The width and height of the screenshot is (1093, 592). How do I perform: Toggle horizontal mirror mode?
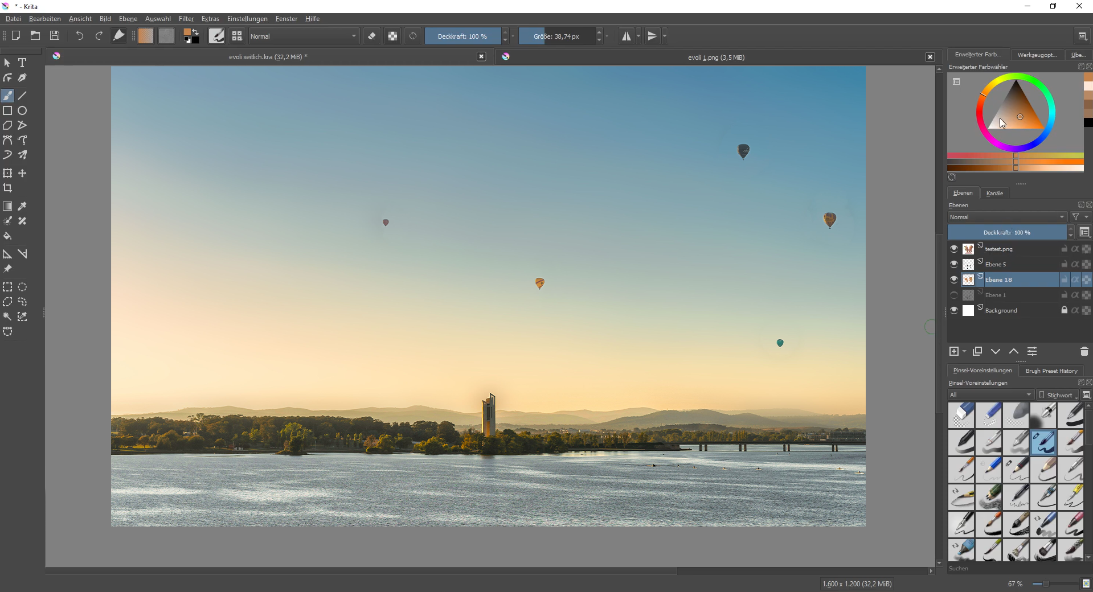point(627,36)
